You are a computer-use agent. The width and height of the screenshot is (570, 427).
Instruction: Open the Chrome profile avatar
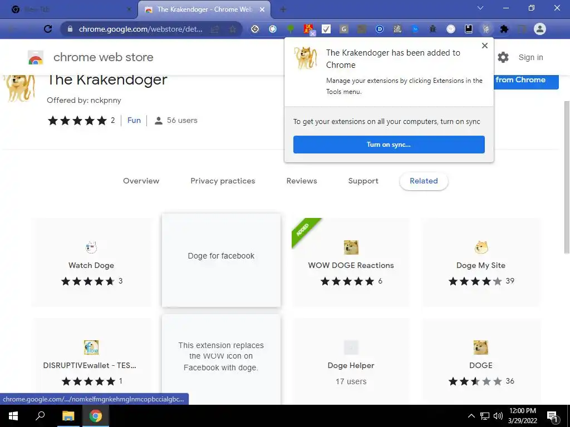point(540,29)
